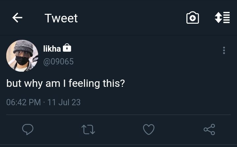Screen dimensions: 237x147
Task: Click the date "11 Jul 23"
Action: [64, 102]
